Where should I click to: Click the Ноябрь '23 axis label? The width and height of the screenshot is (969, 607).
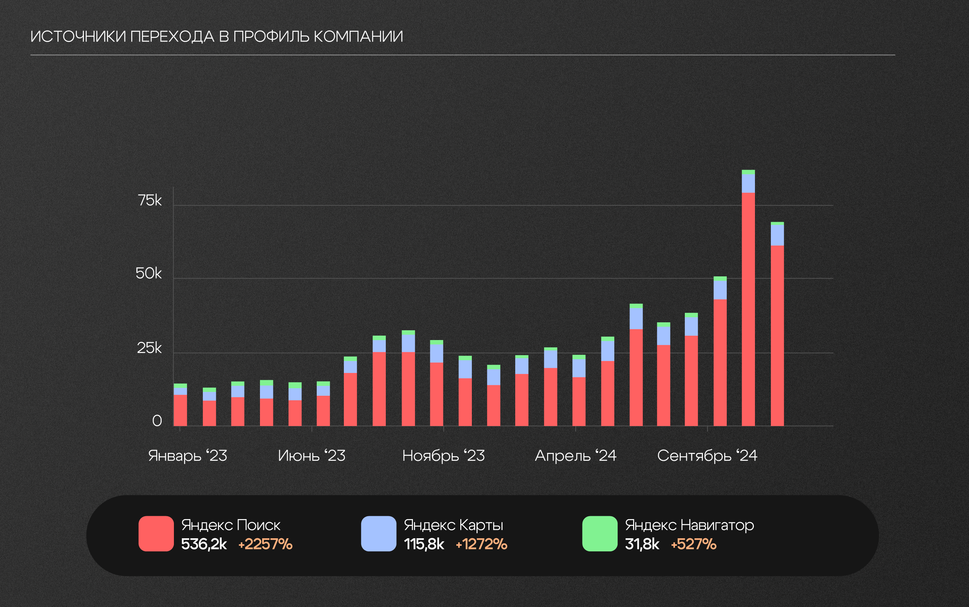point(443,456)
